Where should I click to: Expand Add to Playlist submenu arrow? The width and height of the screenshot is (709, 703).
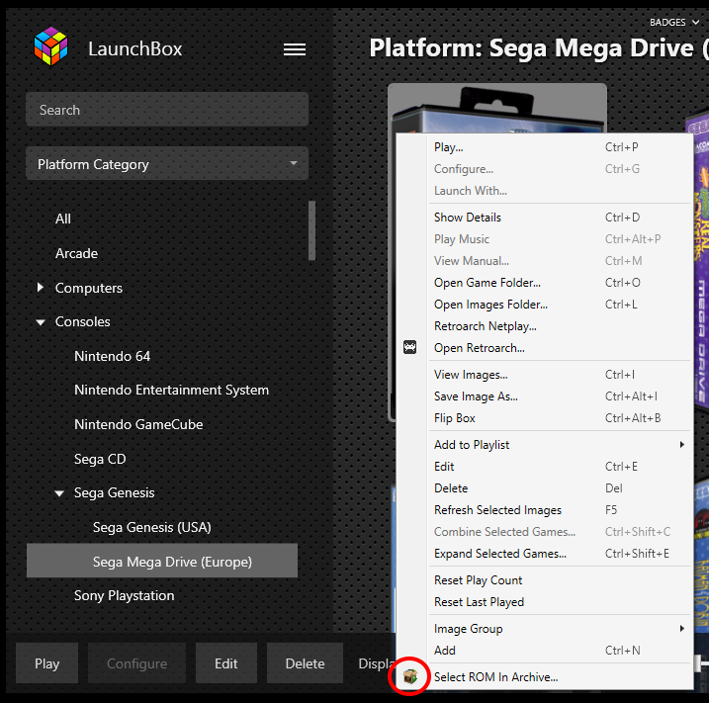(x=682, y=445)
